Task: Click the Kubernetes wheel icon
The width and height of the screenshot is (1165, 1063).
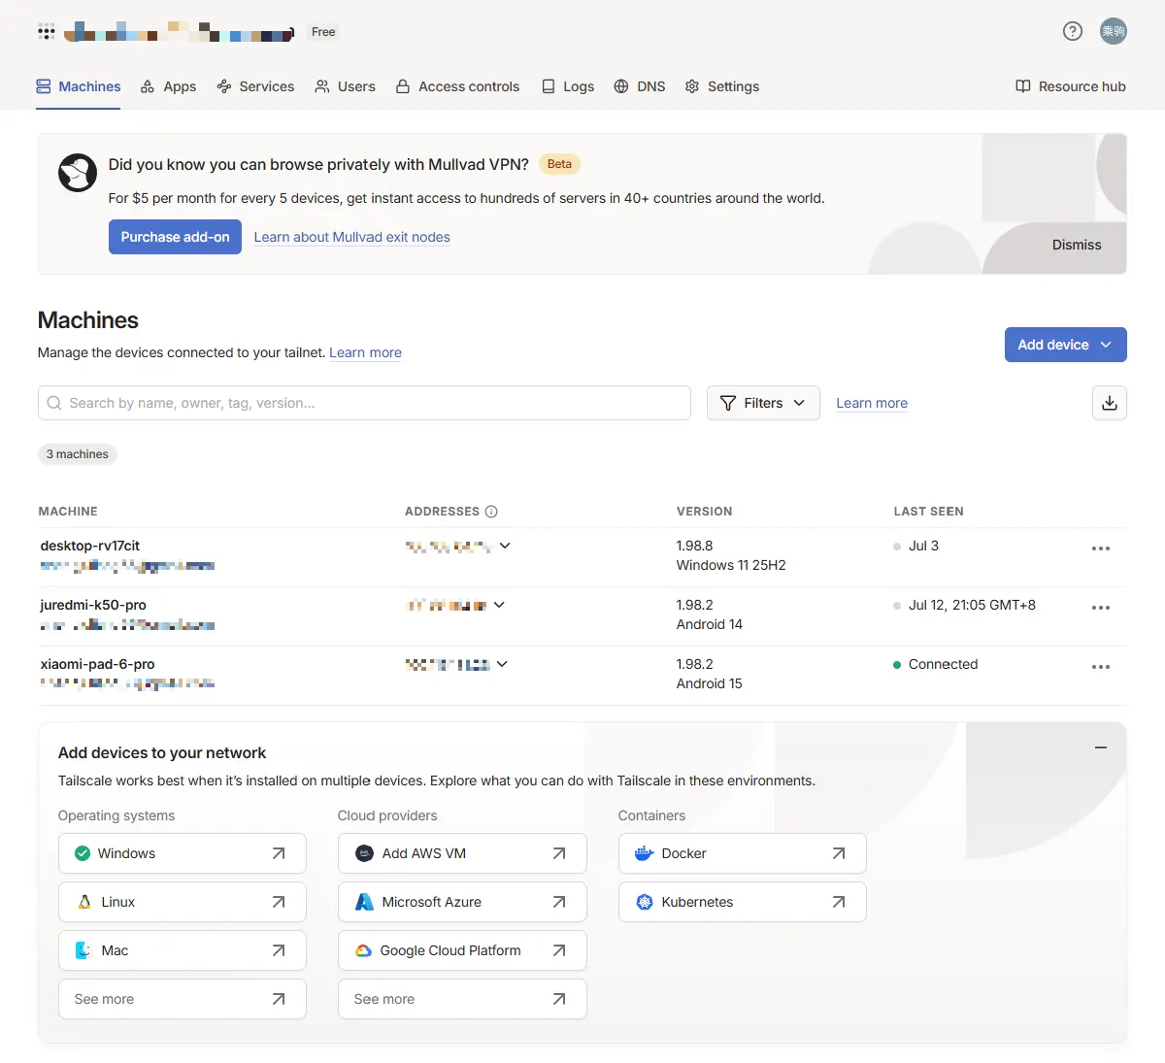Action: point(645,902)
